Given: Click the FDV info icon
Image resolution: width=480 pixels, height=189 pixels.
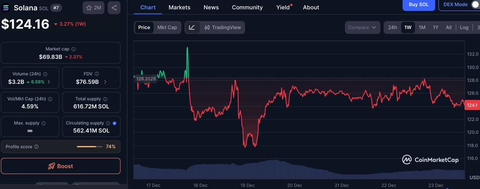Looking at the screenshot, I should click(97, 74).
